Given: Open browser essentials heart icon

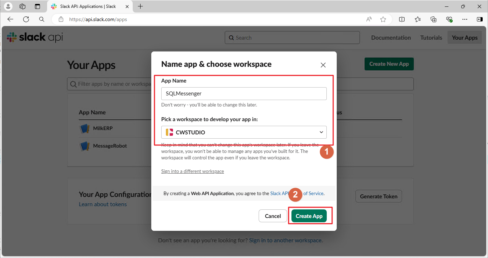Looking at the screenshot, I should coord(449,19).
